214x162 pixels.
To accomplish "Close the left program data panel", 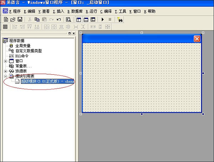I will (73, 34).
